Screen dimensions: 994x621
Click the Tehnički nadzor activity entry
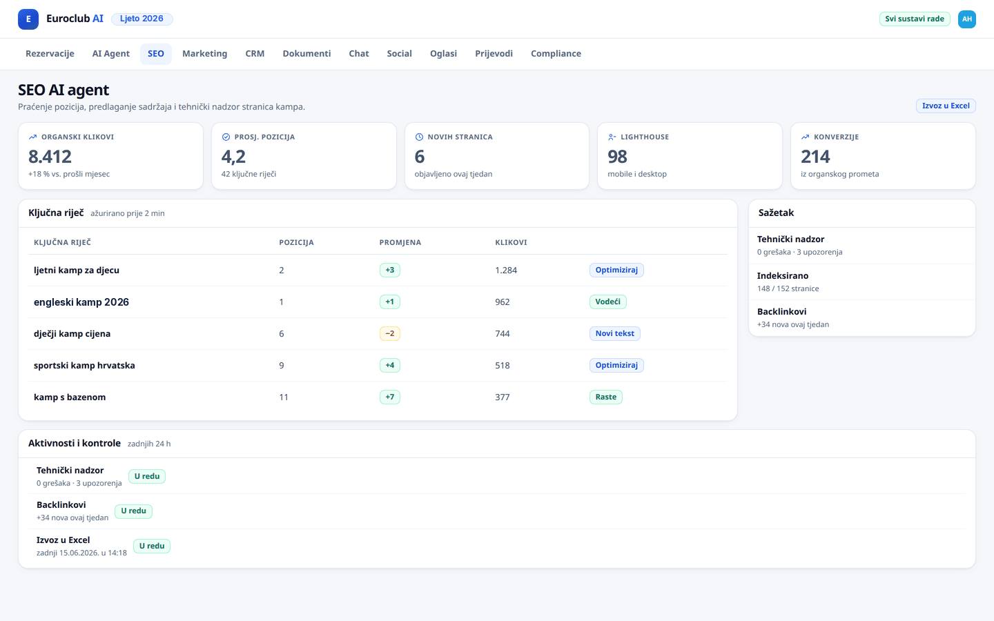click(x=79, y=477)
